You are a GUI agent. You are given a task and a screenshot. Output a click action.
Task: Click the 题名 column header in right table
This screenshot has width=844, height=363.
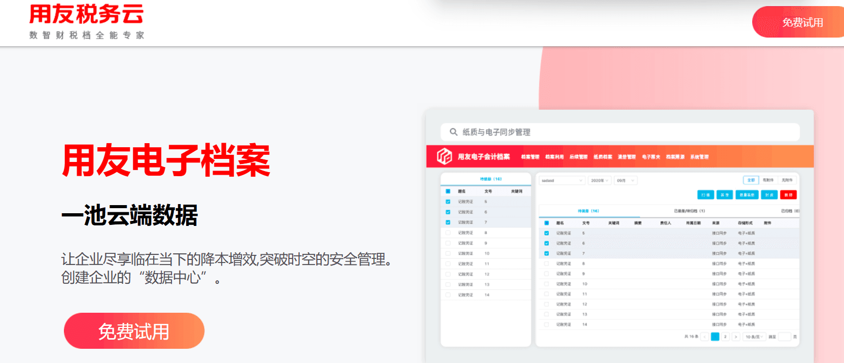(x=560, y=223)
